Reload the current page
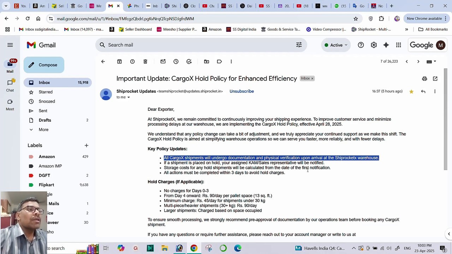Viewport: 452px width, 254px height. (x=28, y=19)
